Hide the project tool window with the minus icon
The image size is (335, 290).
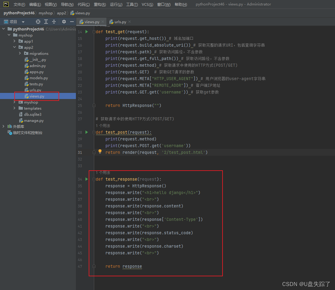(x=72, y=22)
